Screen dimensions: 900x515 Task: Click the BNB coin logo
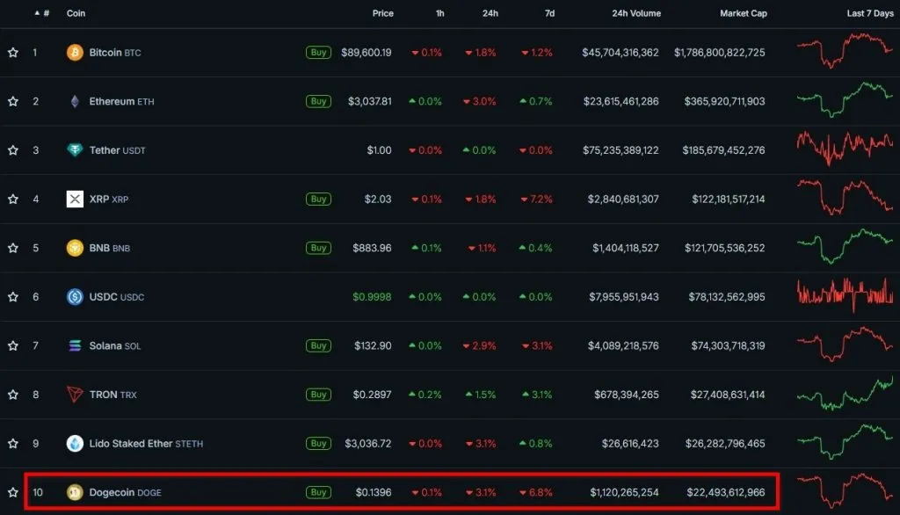pyautogui.click(x=75, y=248)
